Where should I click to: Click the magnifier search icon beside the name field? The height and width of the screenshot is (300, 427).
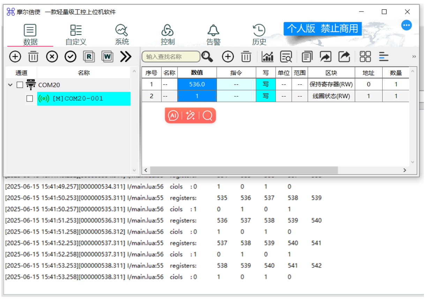(x=207, y=57)
